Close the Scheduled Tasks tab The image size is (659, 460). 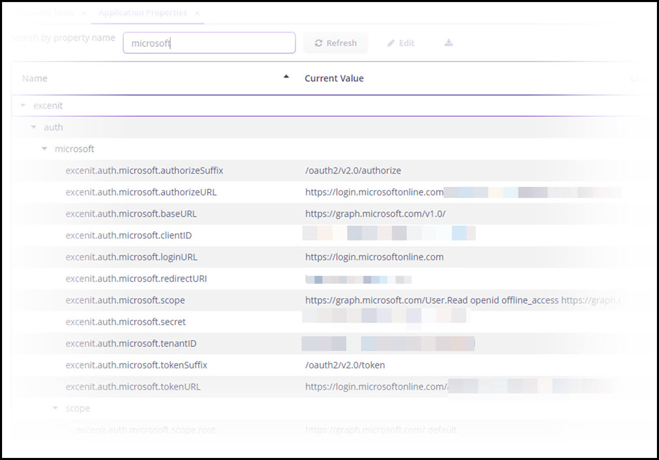(83, 13)
